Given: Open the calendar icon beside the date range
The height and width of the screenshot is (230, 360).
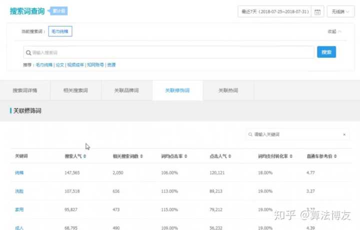Looking at the screenshot, I should point(316,11).
